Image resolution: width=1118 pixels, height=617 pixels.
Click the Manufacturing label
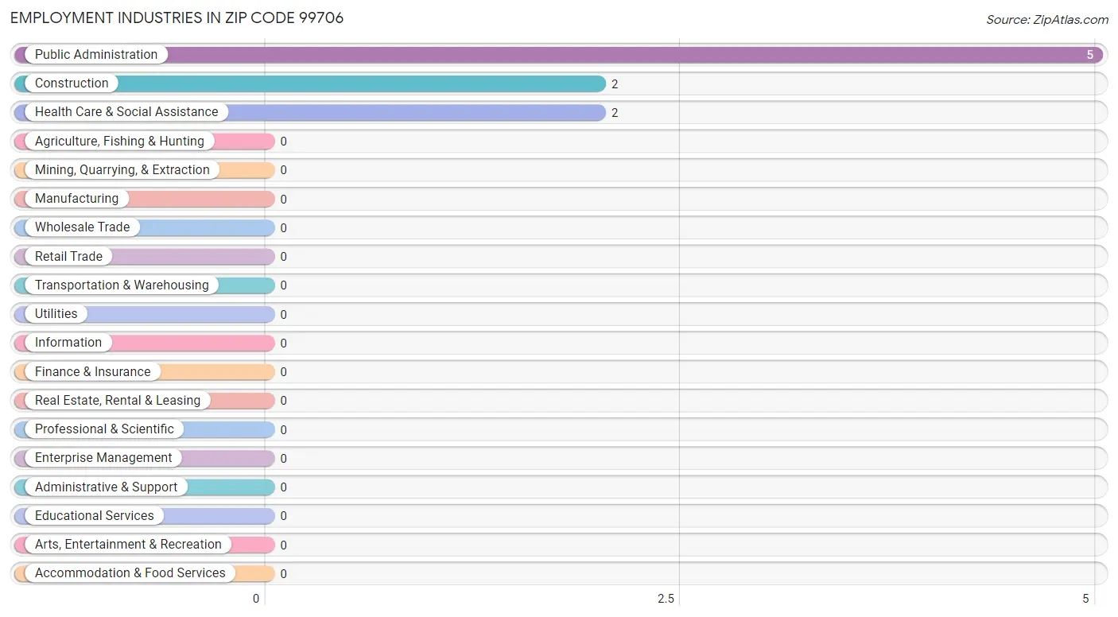76,199
